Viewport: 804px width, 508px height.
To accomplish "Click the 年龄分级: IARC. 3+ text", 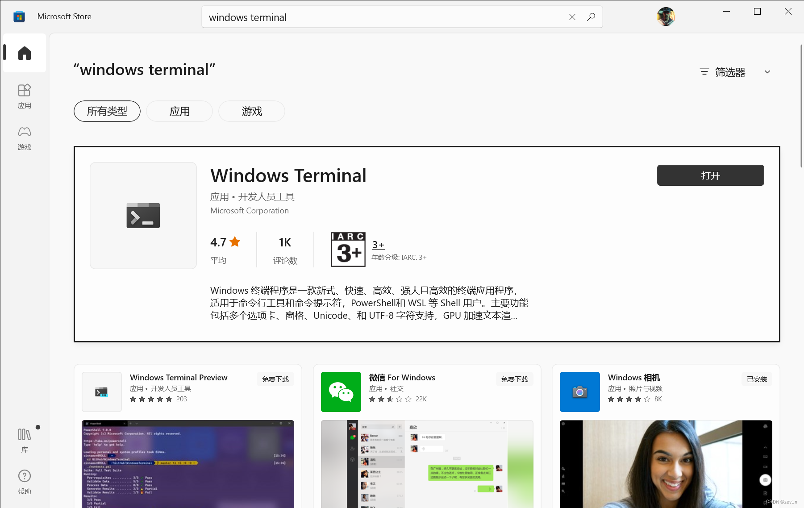I will pyautogui.click(x=399, y=258).
